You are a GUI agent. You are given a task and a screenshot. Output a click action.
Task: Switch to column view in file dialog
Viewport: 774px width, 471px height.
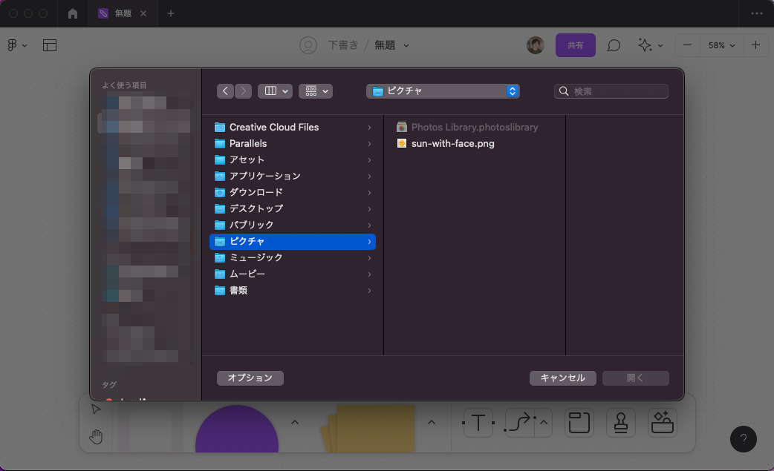(x=270, y=90)
